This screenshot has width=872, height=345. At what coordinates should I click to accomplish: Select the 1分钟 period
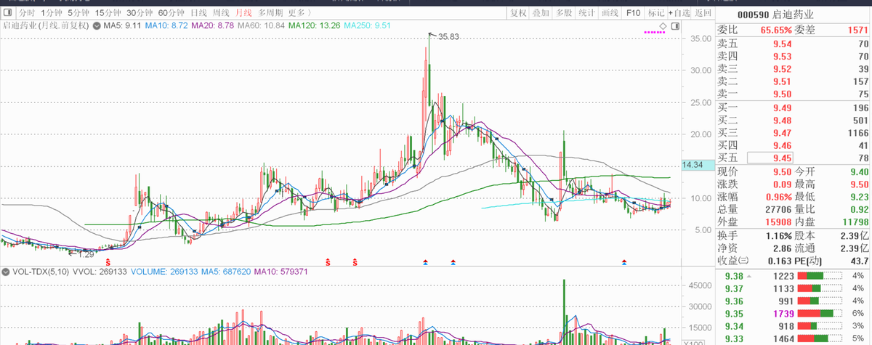click(51, 13)
